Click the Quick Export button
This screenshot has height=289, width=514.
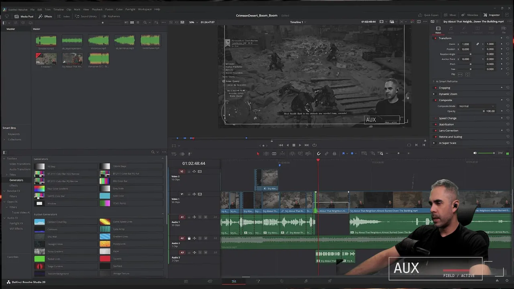pyautogui.click(x=428, y=15)
